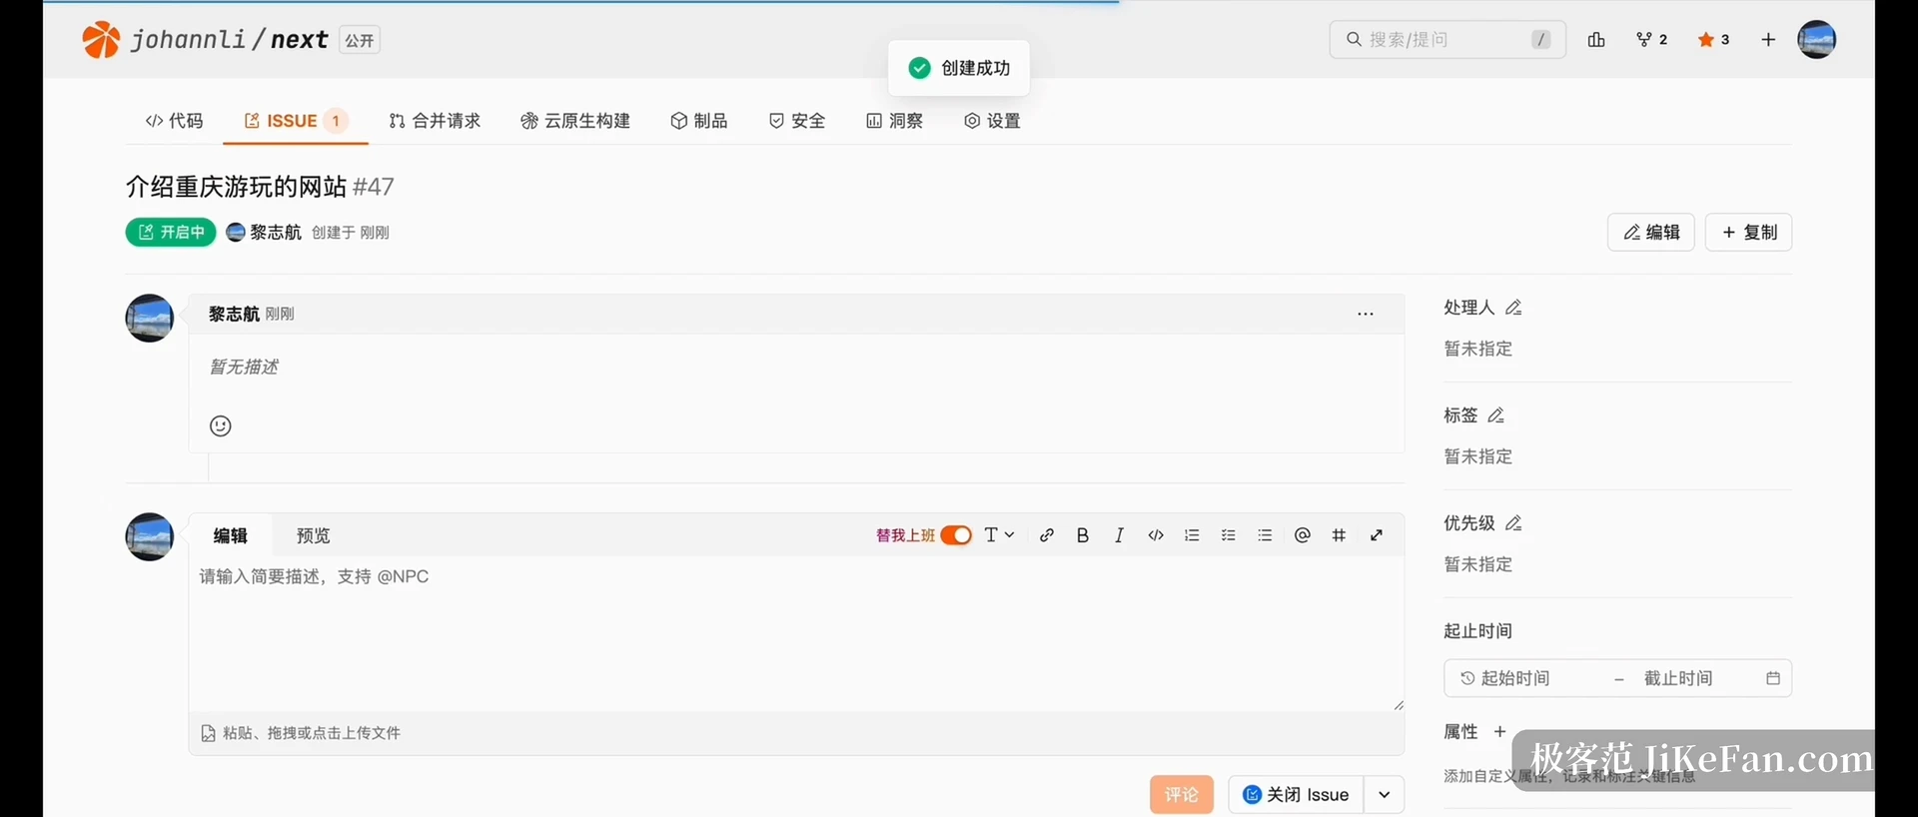Insert a link using the link icon
Viewport: 1918px width, 817px height.
[1046, 535]
